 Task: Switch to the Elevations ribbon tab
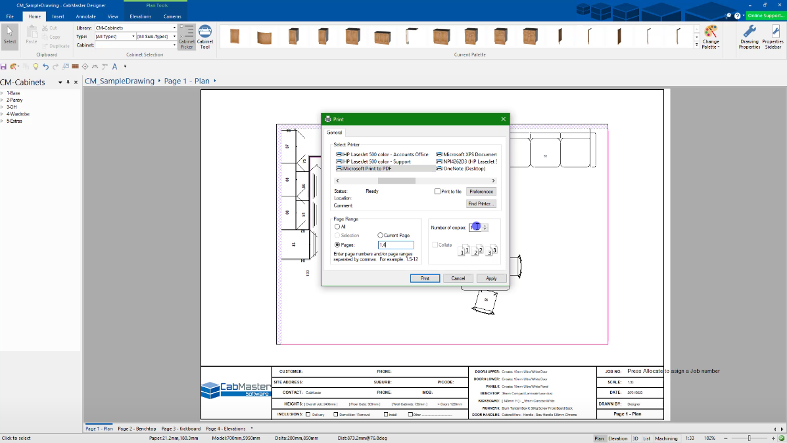click(x=141, y=16)
